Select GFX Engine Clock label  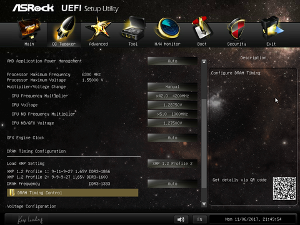click(x=26, y=137)
